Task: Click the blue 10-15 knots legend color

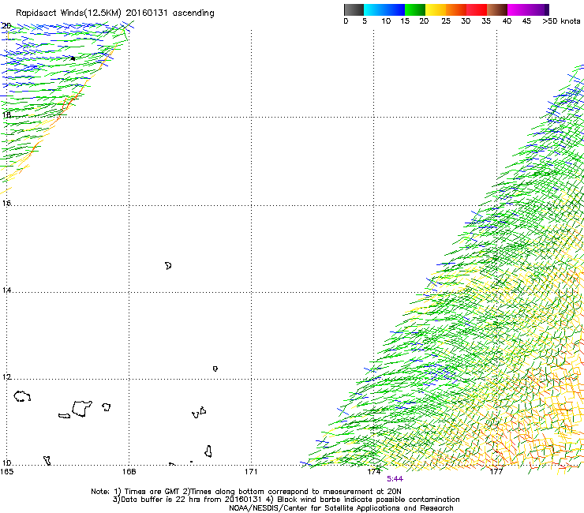Action: click(395, 9)
